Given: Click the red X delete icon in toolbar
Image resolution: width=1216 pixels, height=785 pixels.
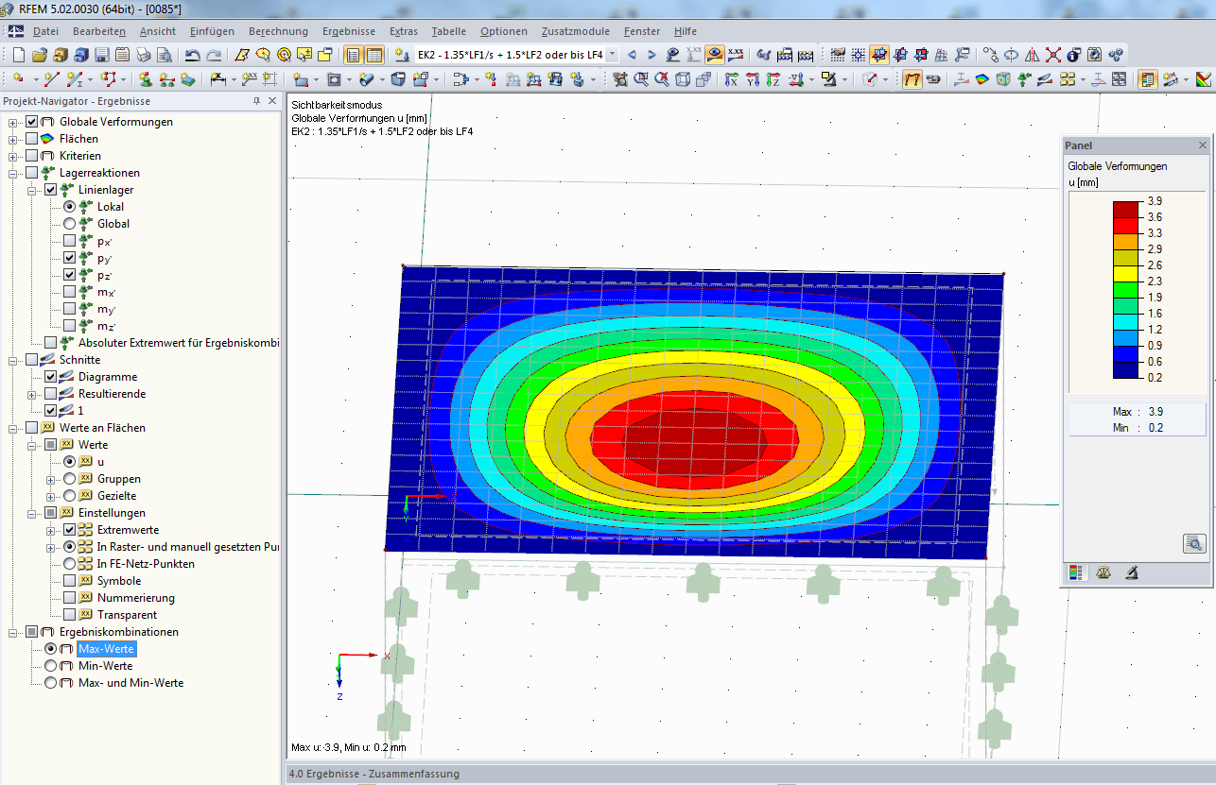Looking at the screenshot, I should (x=1053, y=55).
